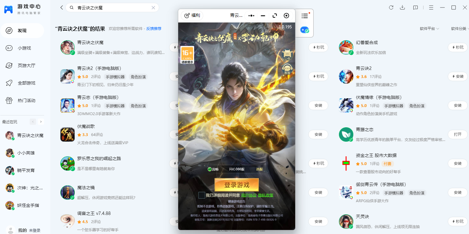
Task: Open the 调音之王 v7.4.88 app icon
Action: coord(68,222)
